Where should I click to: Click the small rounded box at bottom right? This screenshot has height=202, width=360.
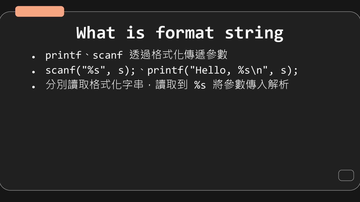point(346,175)
